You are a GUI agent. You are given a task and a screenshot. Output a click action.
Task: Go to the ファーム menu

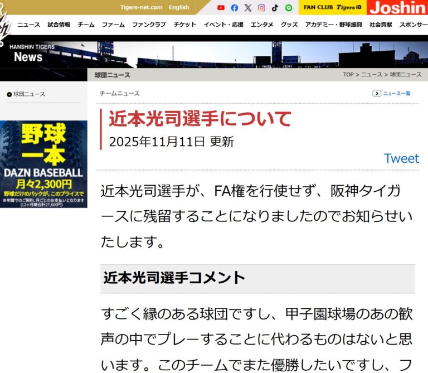coord(113,25)
